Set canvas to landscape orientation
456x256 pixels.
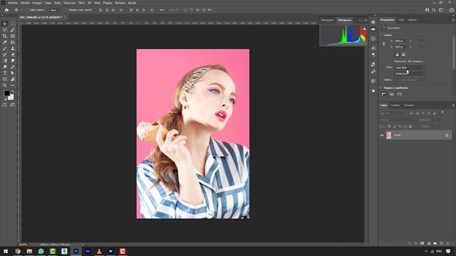403,54
